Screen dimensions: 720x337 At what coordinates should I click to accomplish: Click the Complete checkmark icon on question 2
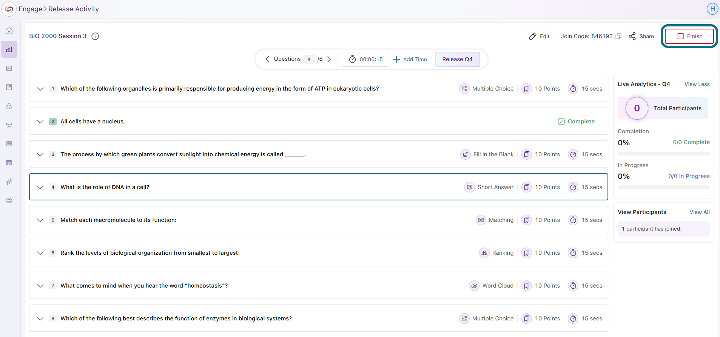(561, 122)
